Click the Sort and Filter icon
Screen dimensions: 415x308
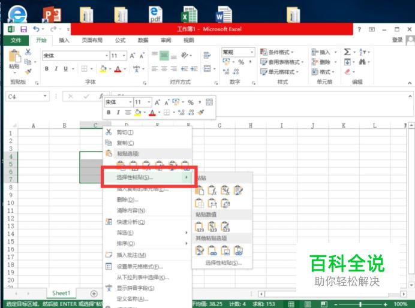362,52
